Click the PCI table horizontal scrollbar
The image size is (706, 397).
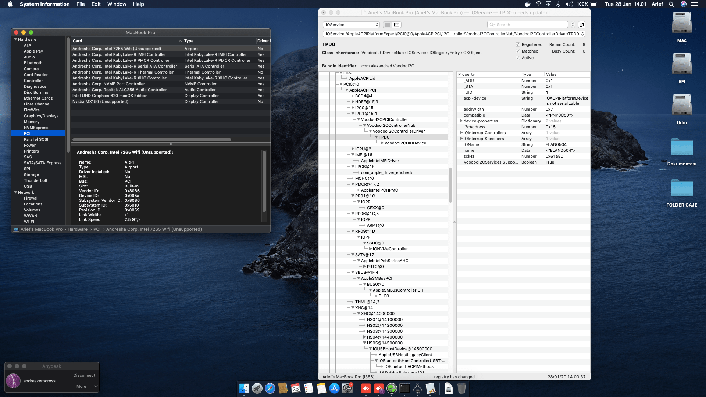152,140
